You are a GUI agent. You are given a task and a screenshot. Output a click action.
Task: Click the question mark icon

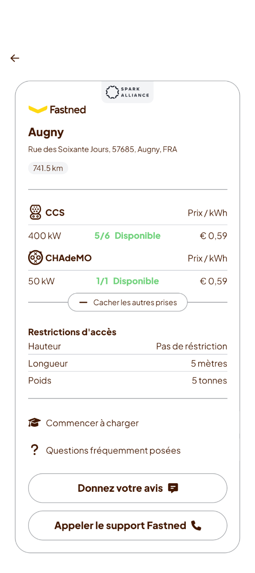pyautogui.click(x=34, y=450)
